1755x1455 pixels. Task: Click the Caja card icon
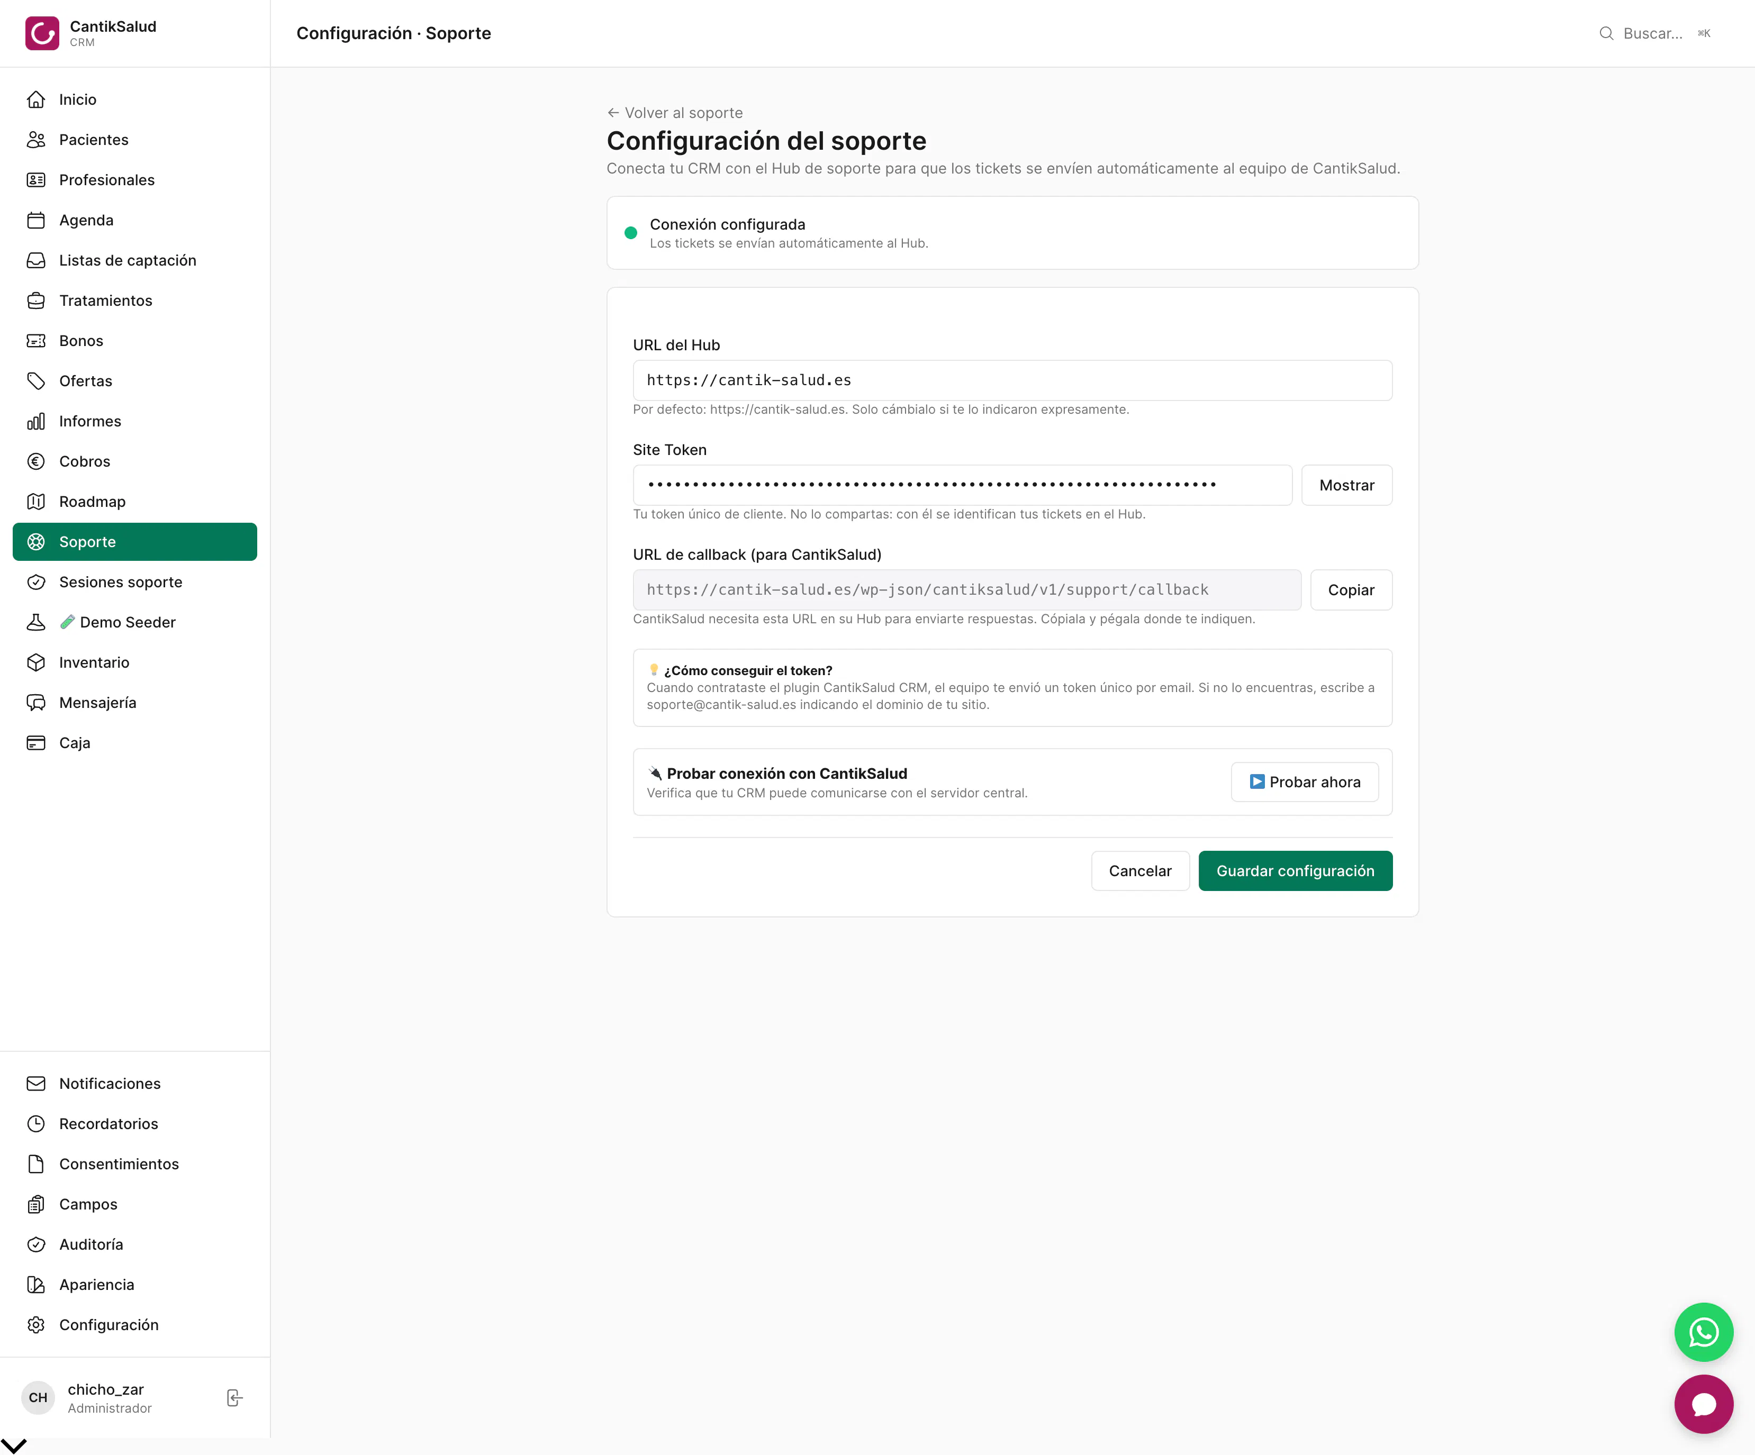(x=36, y=742)
